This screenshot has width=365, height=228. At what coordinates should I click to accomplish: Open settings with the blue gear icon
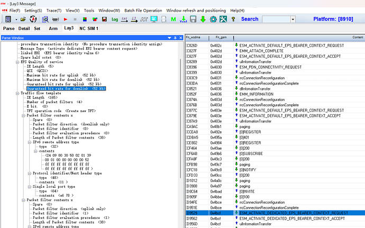[x=213, y=20]
